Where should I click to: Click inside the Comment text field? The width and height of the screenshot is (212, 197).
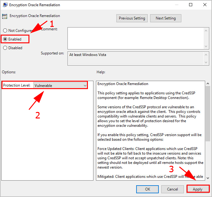[135, 38]
